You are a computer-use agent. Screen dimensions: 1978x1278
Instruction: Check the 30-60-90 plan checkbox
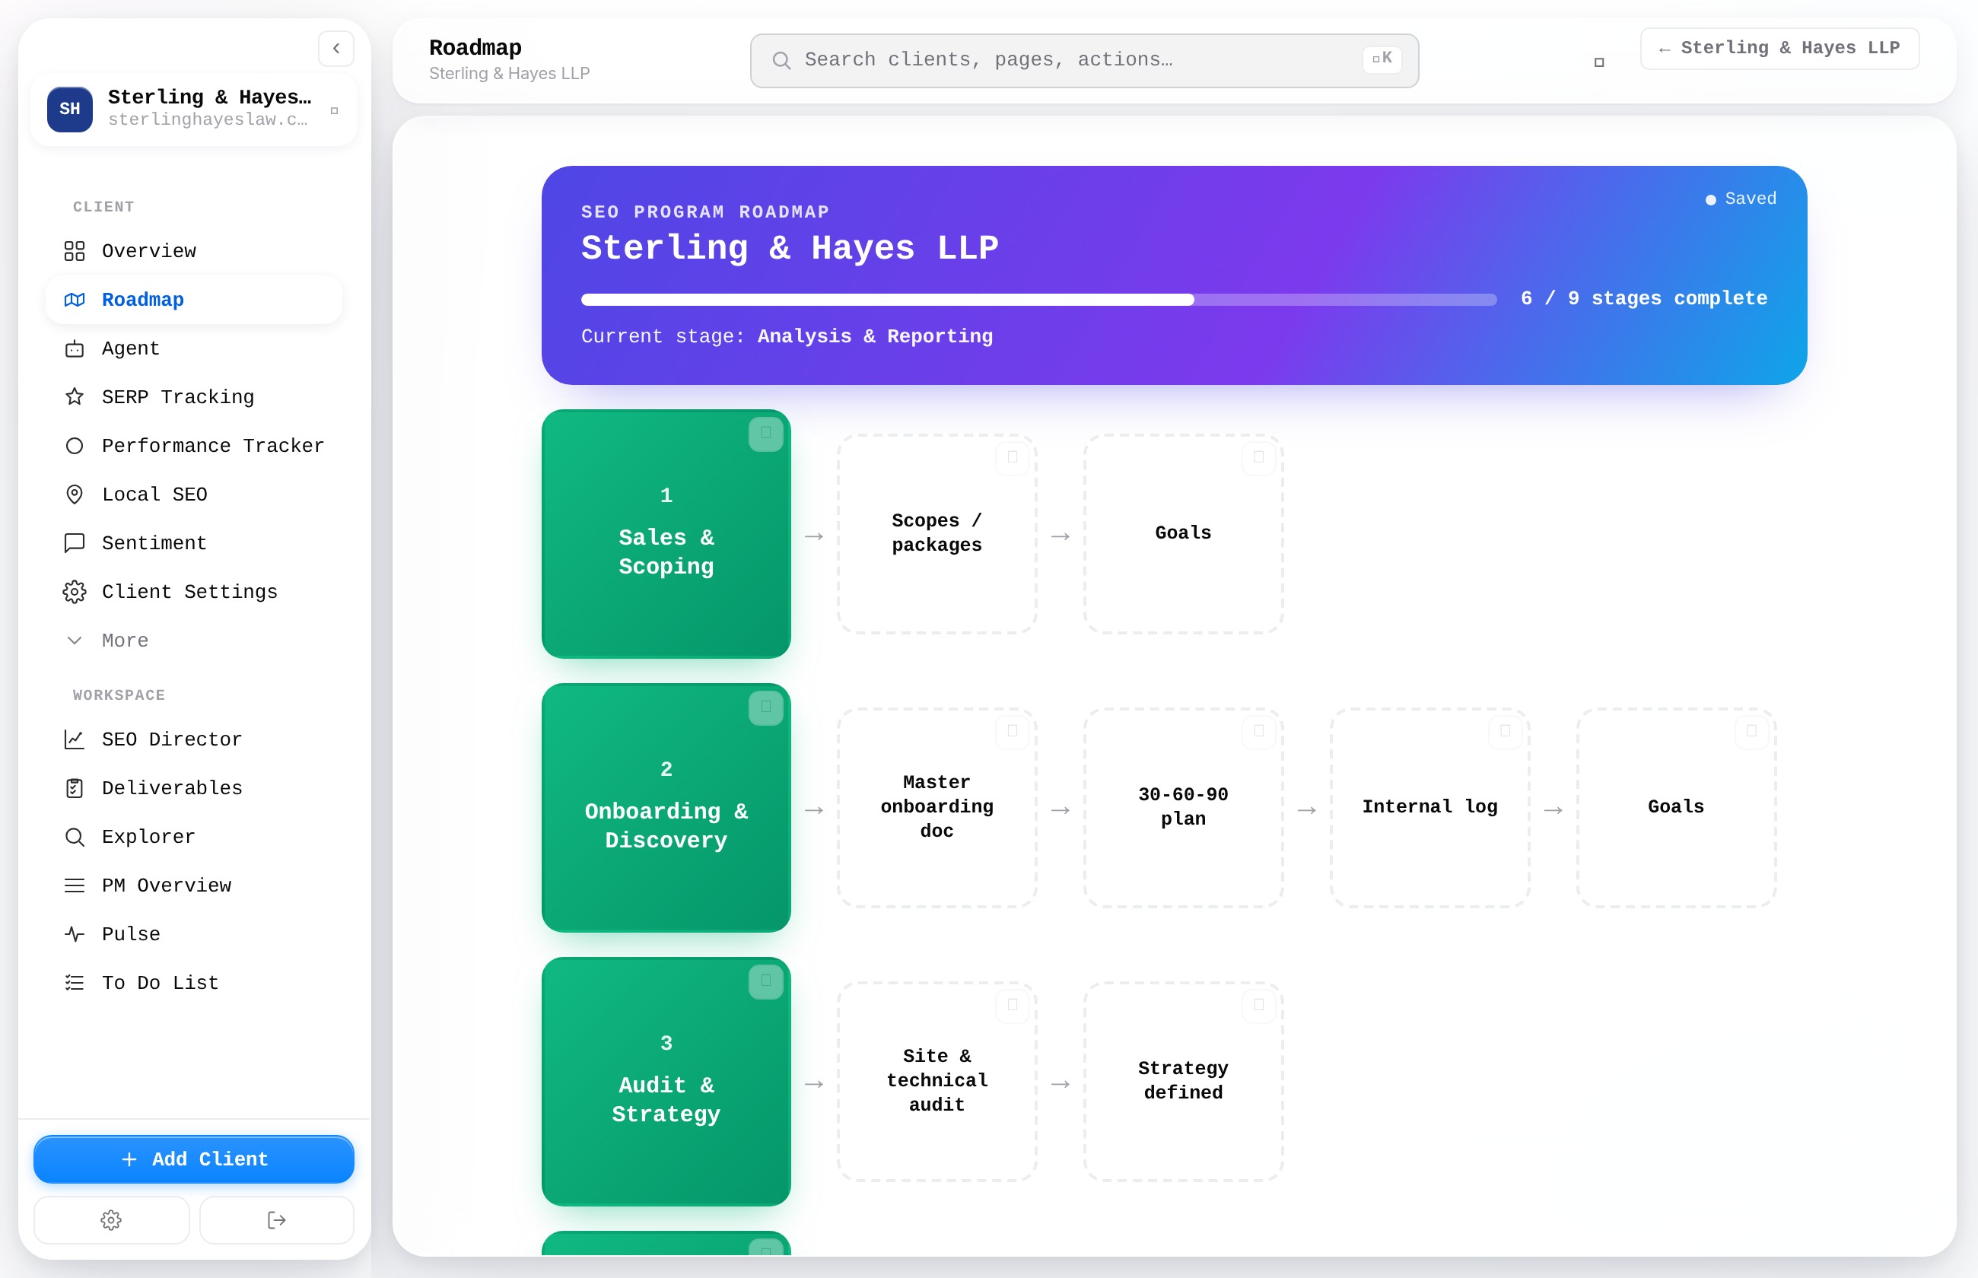tap(1258, 731)
